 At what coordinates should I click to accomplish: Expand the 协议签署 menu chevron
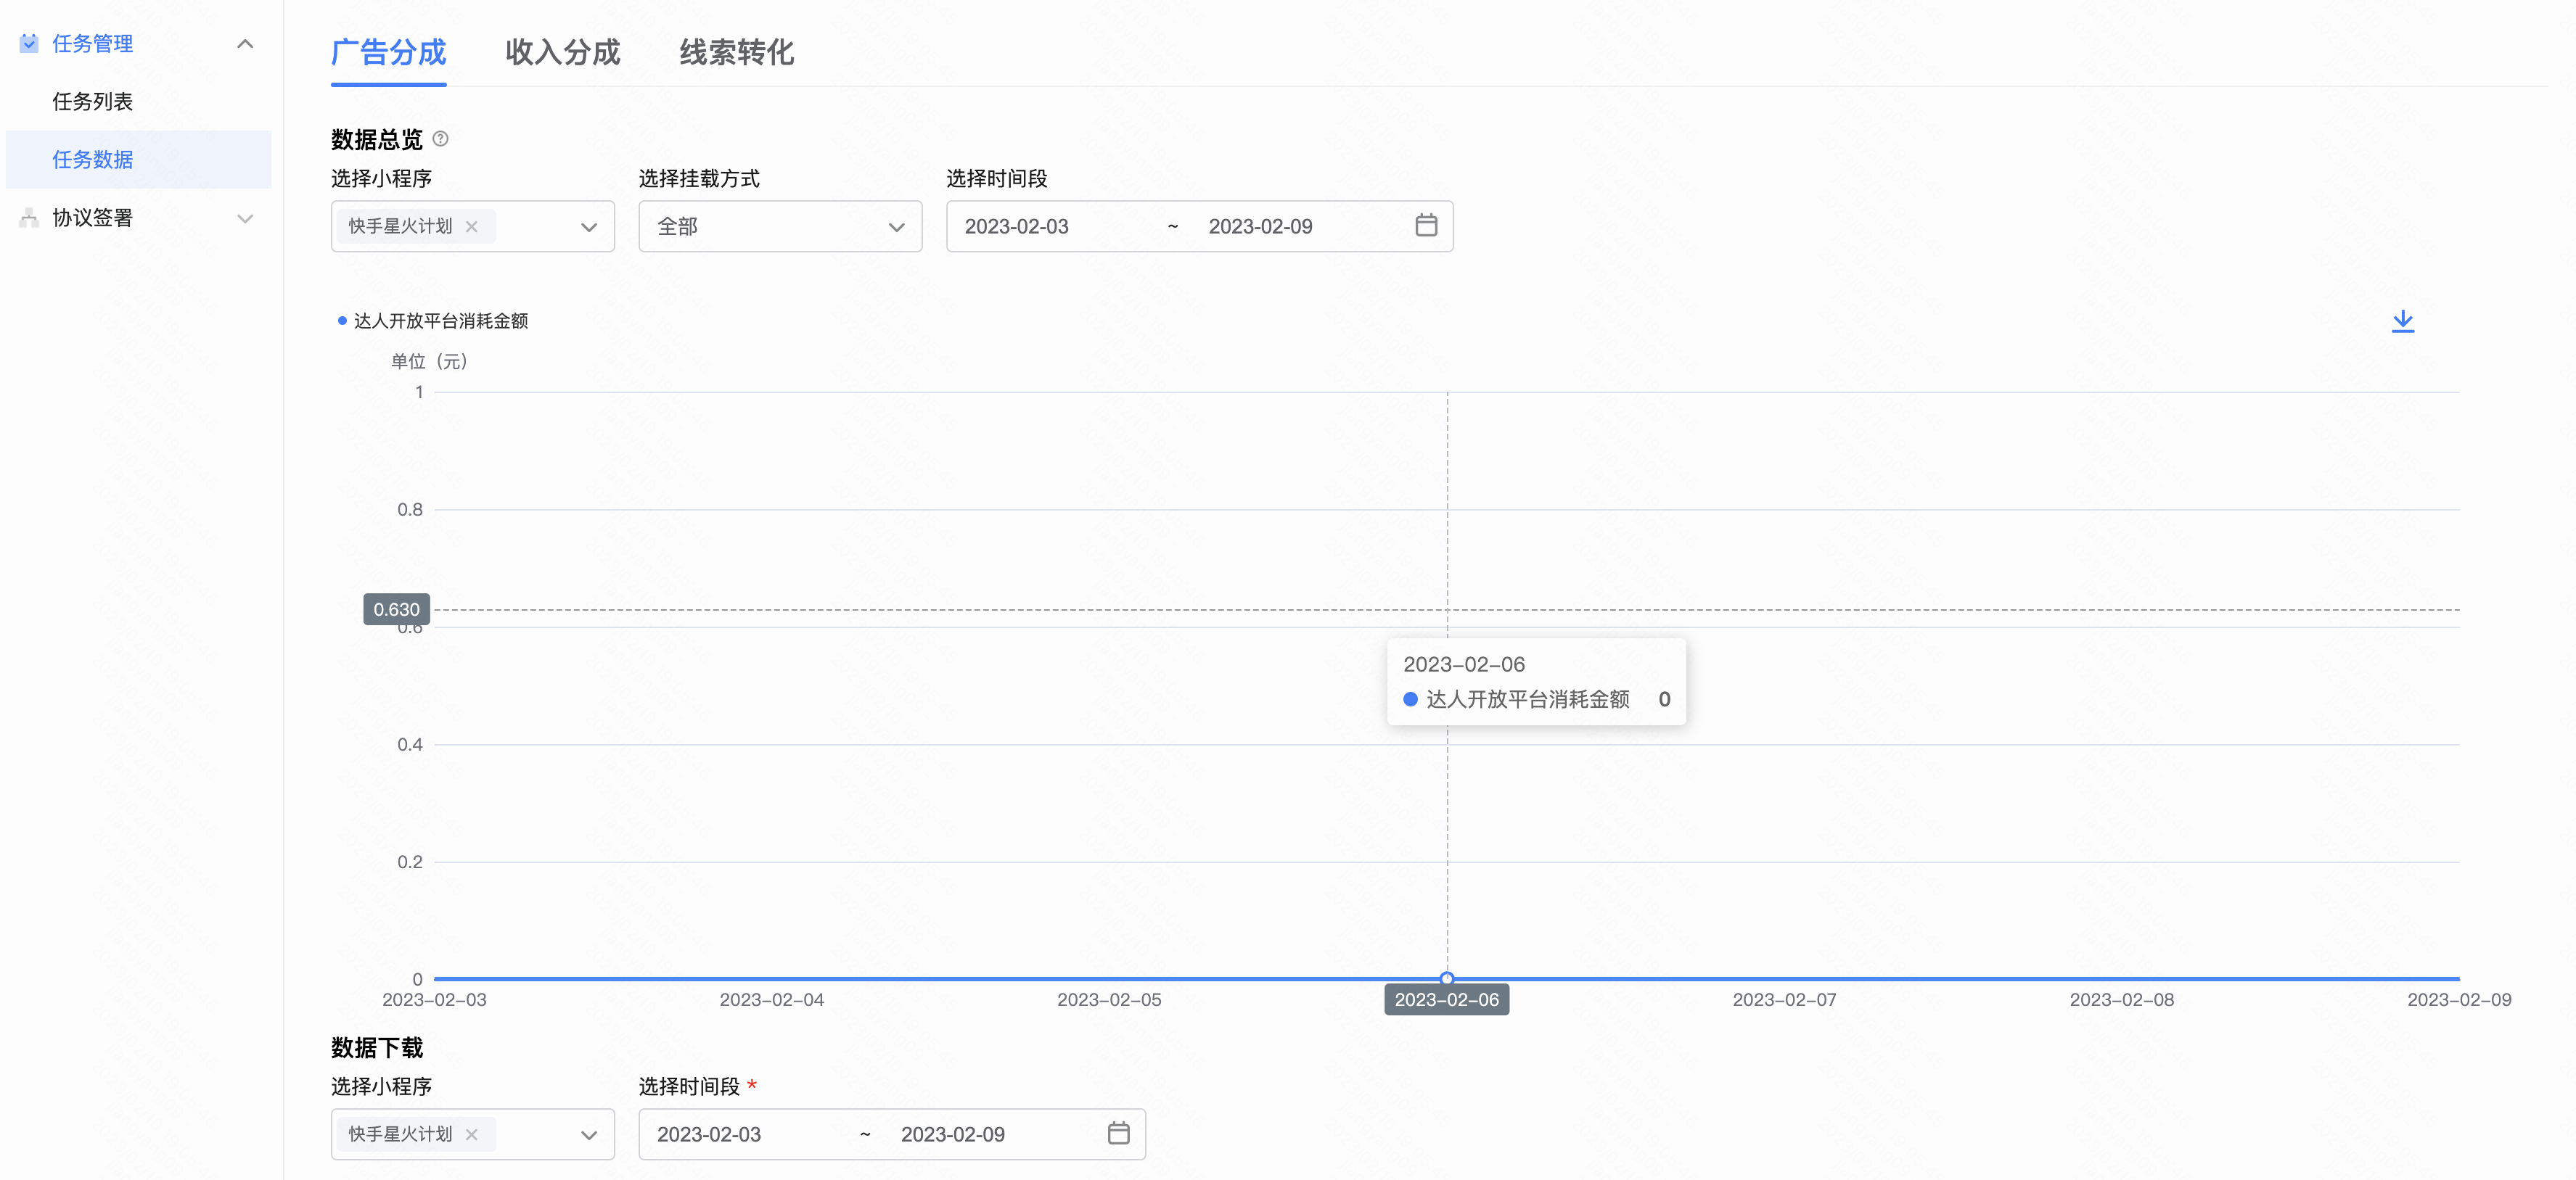245,218
